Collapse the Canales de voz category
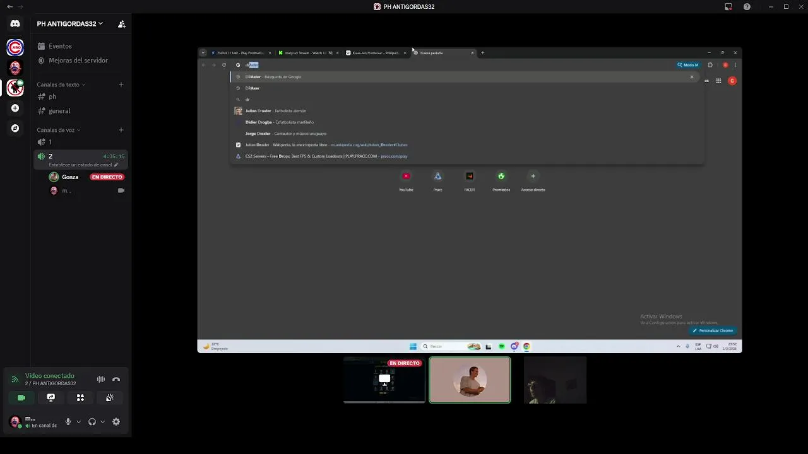 coord(59,130)
